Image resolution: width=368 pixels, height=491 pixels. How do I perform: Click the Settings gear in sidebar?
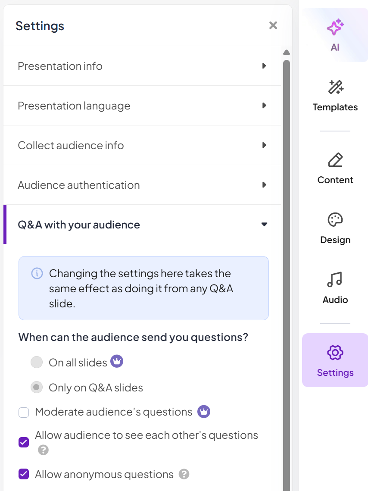335,360
